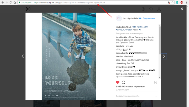The image size is (189, 107).
Task: Open the profile person icon
Action: click(x=159, y=9)
